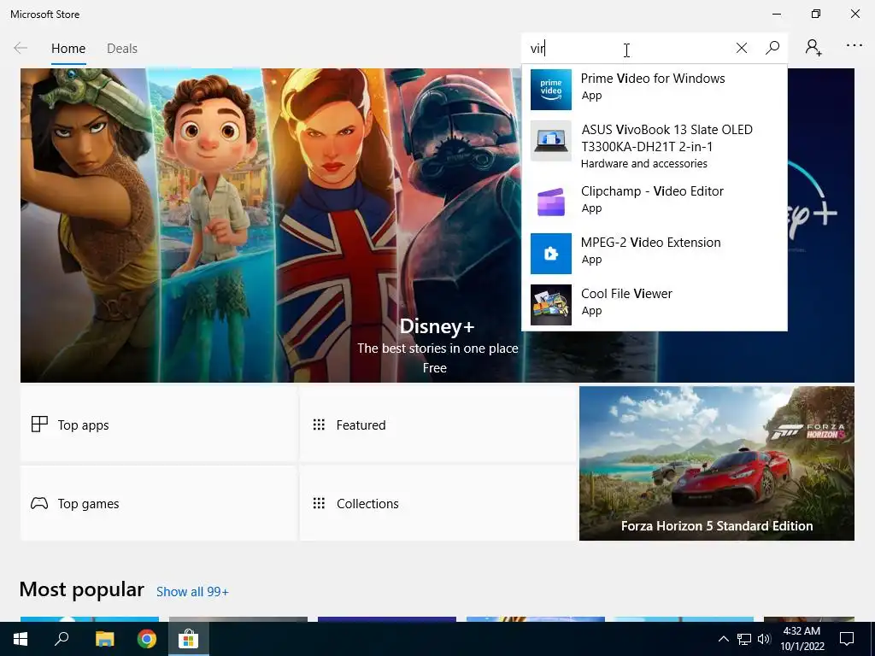
Task: Click the magnifier search button in the Store
Action: (772, 48)
